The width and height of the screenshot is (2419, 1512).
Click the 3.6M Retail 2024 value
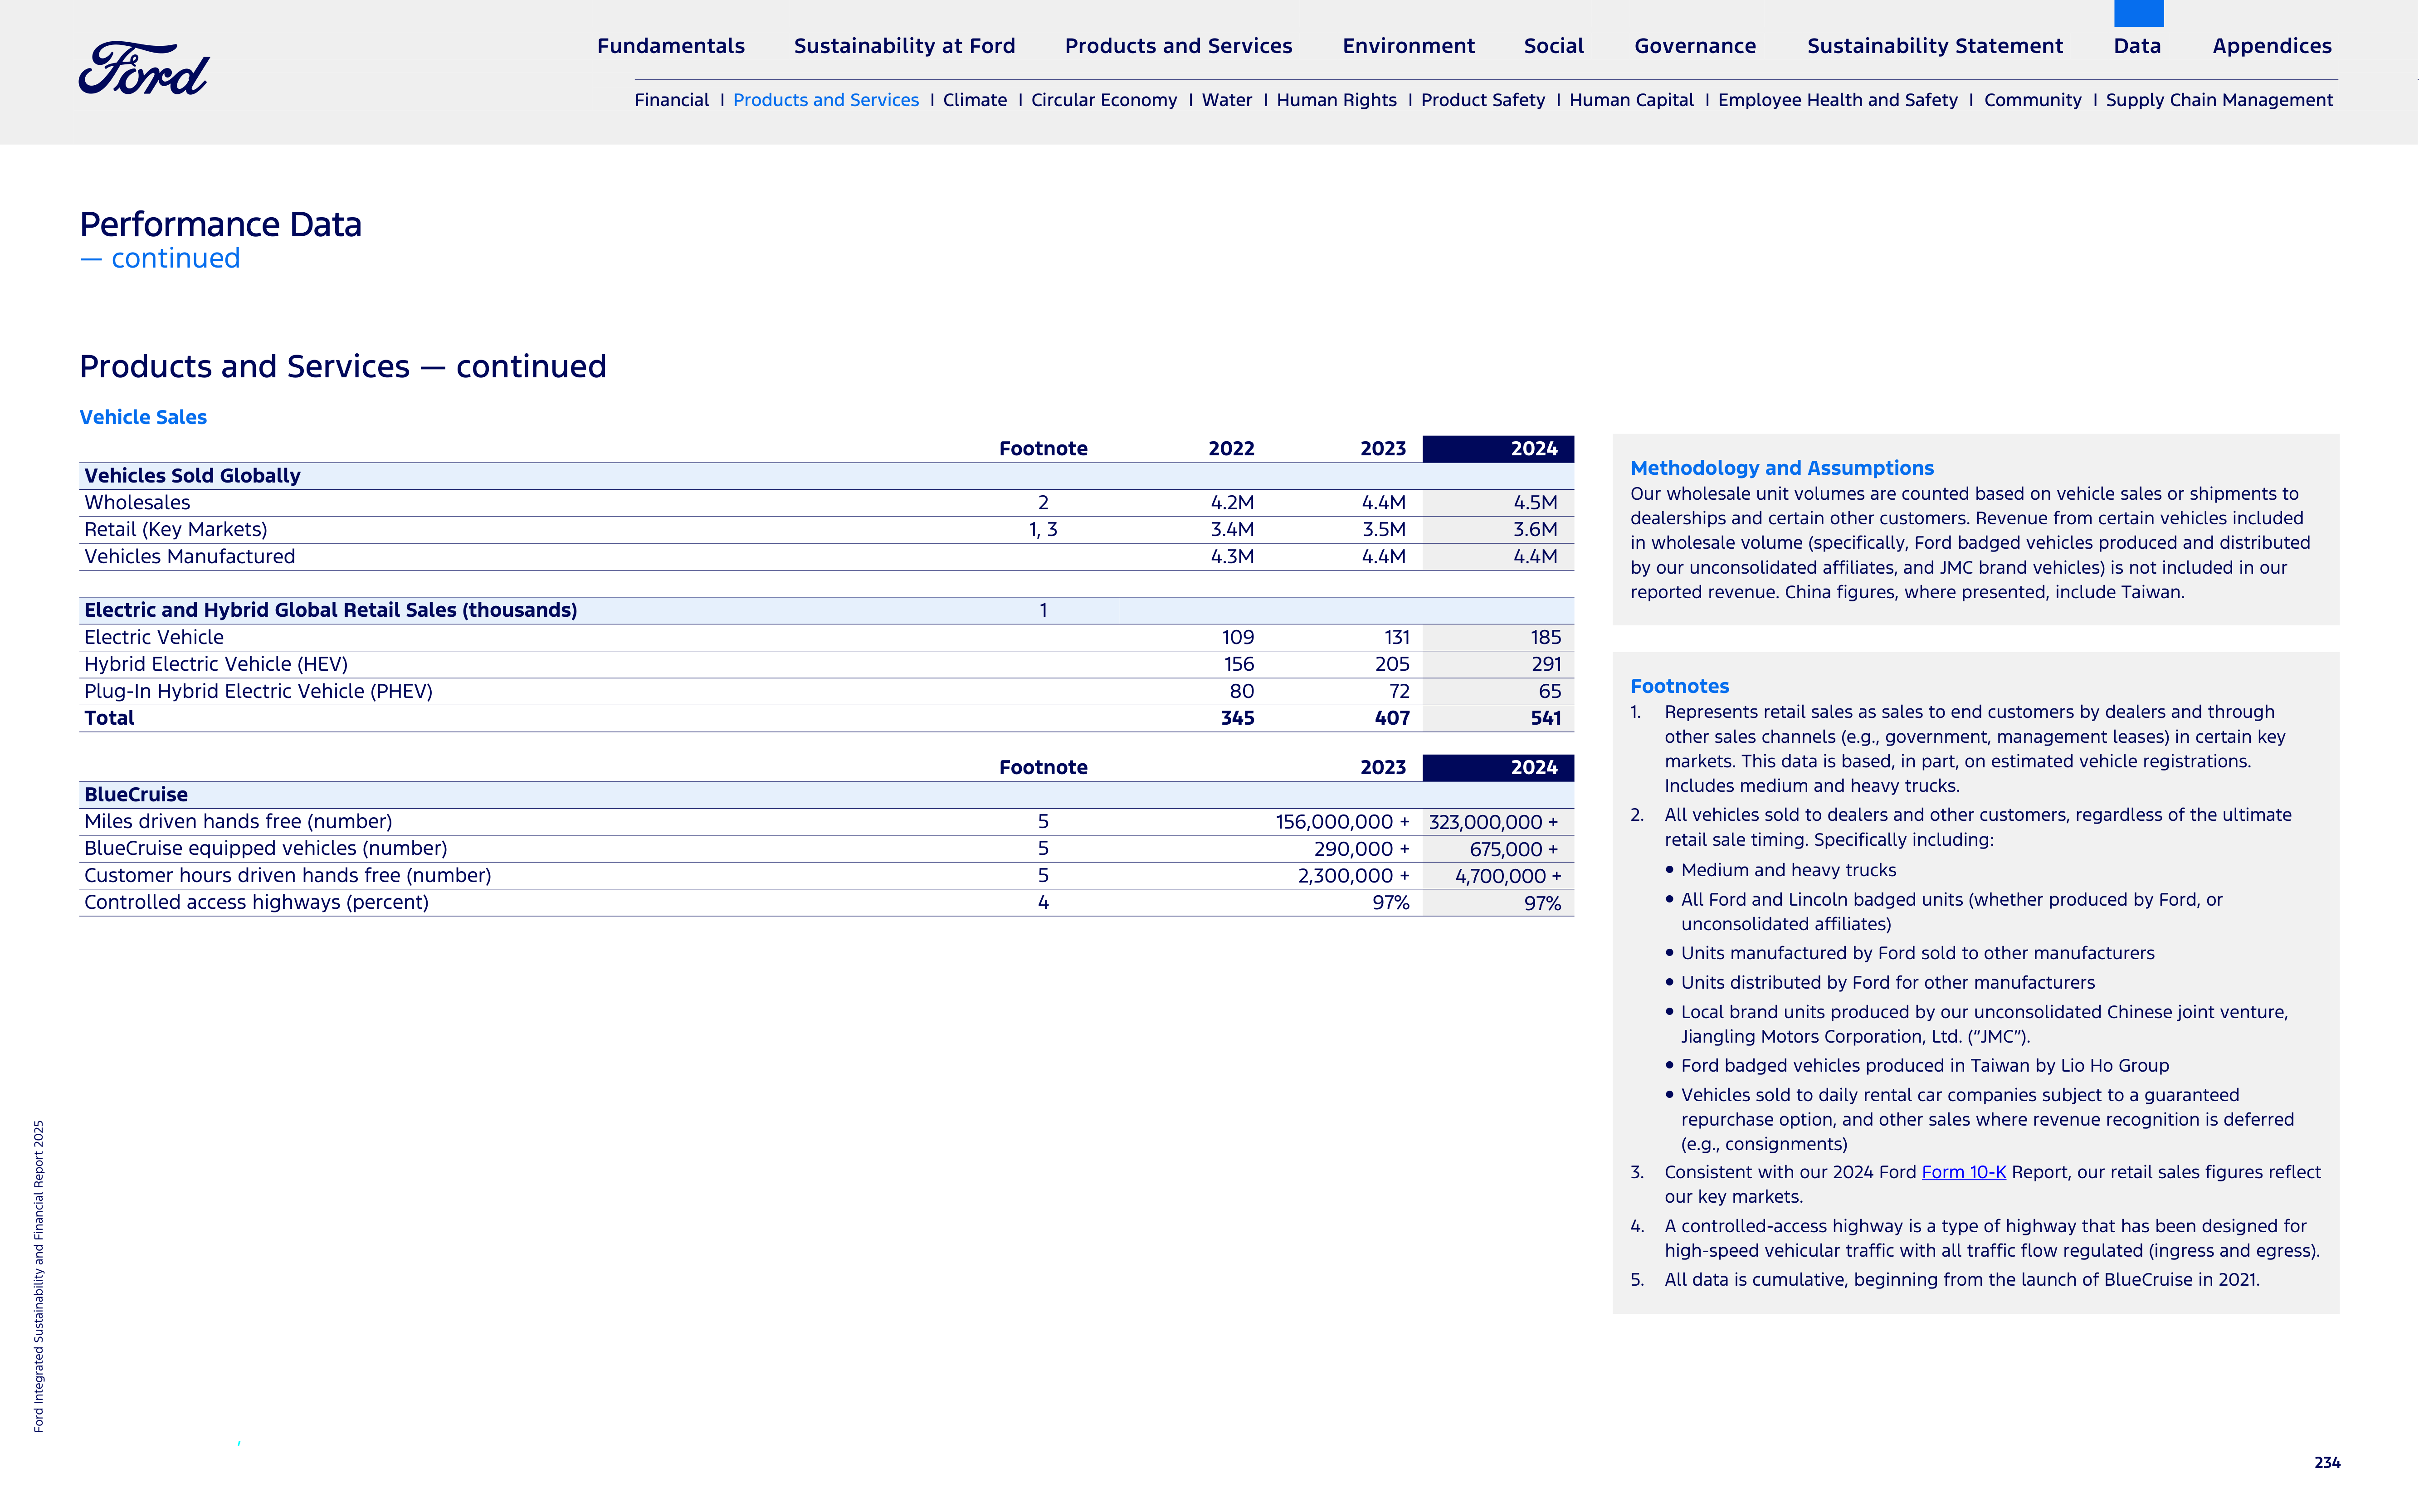1535,530
